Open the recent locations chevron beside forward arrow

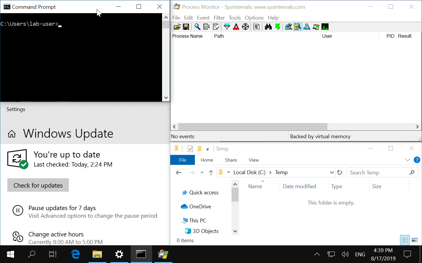point(202,172)
